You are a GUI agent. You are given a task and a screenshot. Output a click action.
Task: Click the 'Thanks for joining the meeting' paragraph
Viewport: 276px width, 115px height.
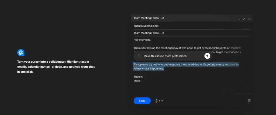pos(187,50)
